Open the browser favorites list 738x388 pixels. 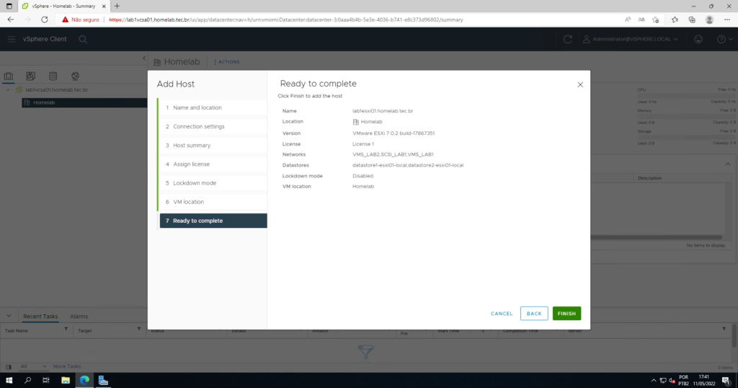pos(675,19)
